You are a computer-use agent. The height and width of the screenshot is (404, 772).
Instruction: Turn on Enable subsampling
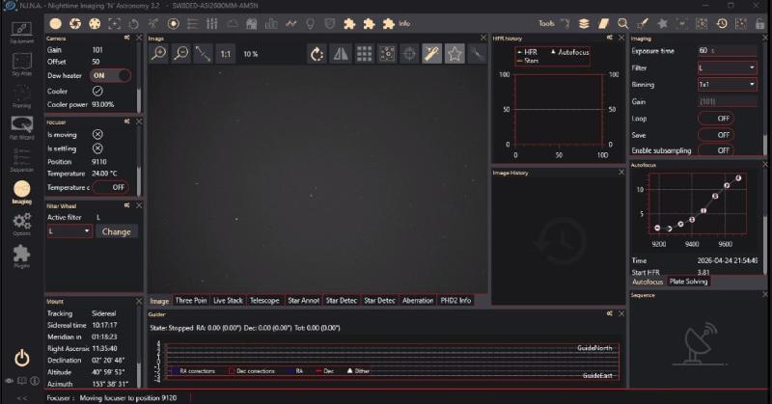pos(715,150)
